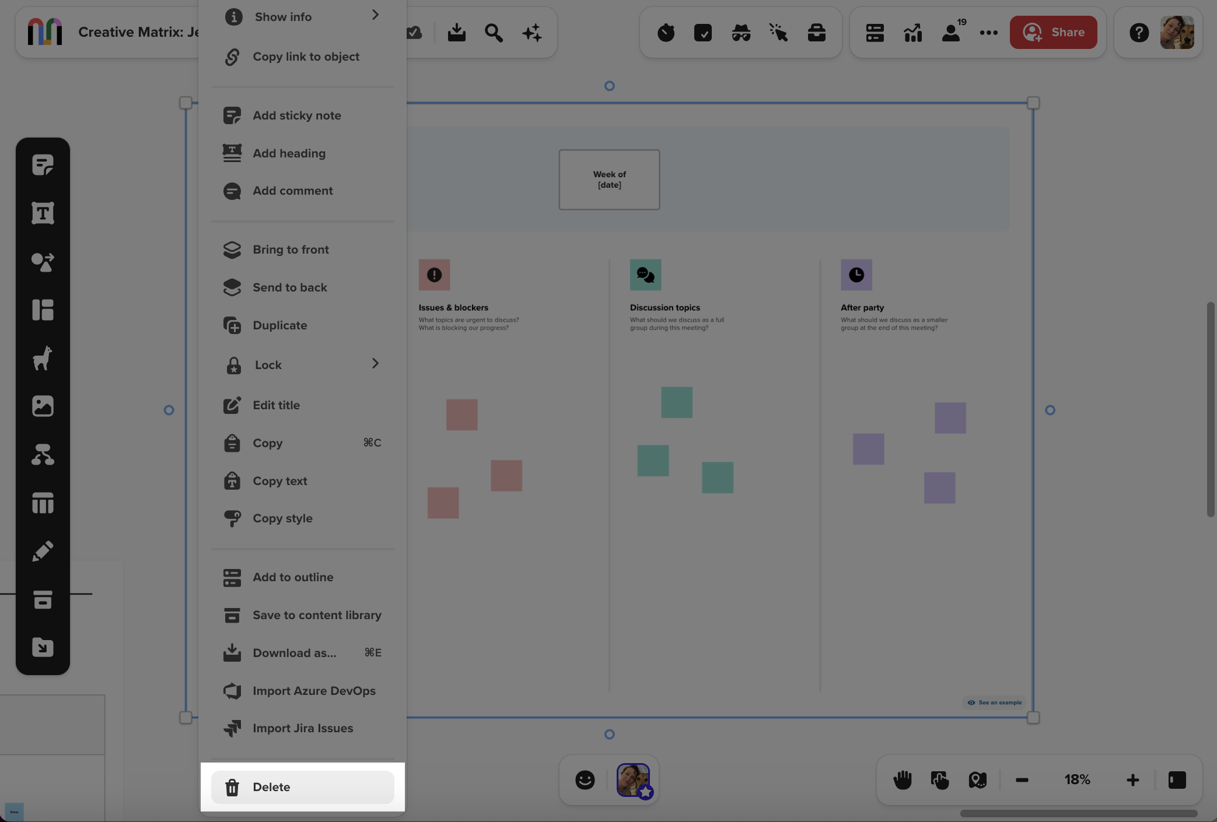
Task: Toggle fullscreen view in bottom right
Action: pos(1177,779)
